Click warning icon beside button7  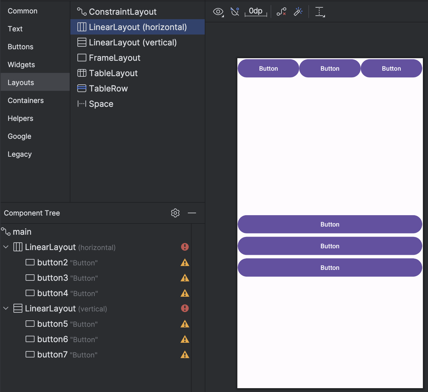[x=185, y=355]
